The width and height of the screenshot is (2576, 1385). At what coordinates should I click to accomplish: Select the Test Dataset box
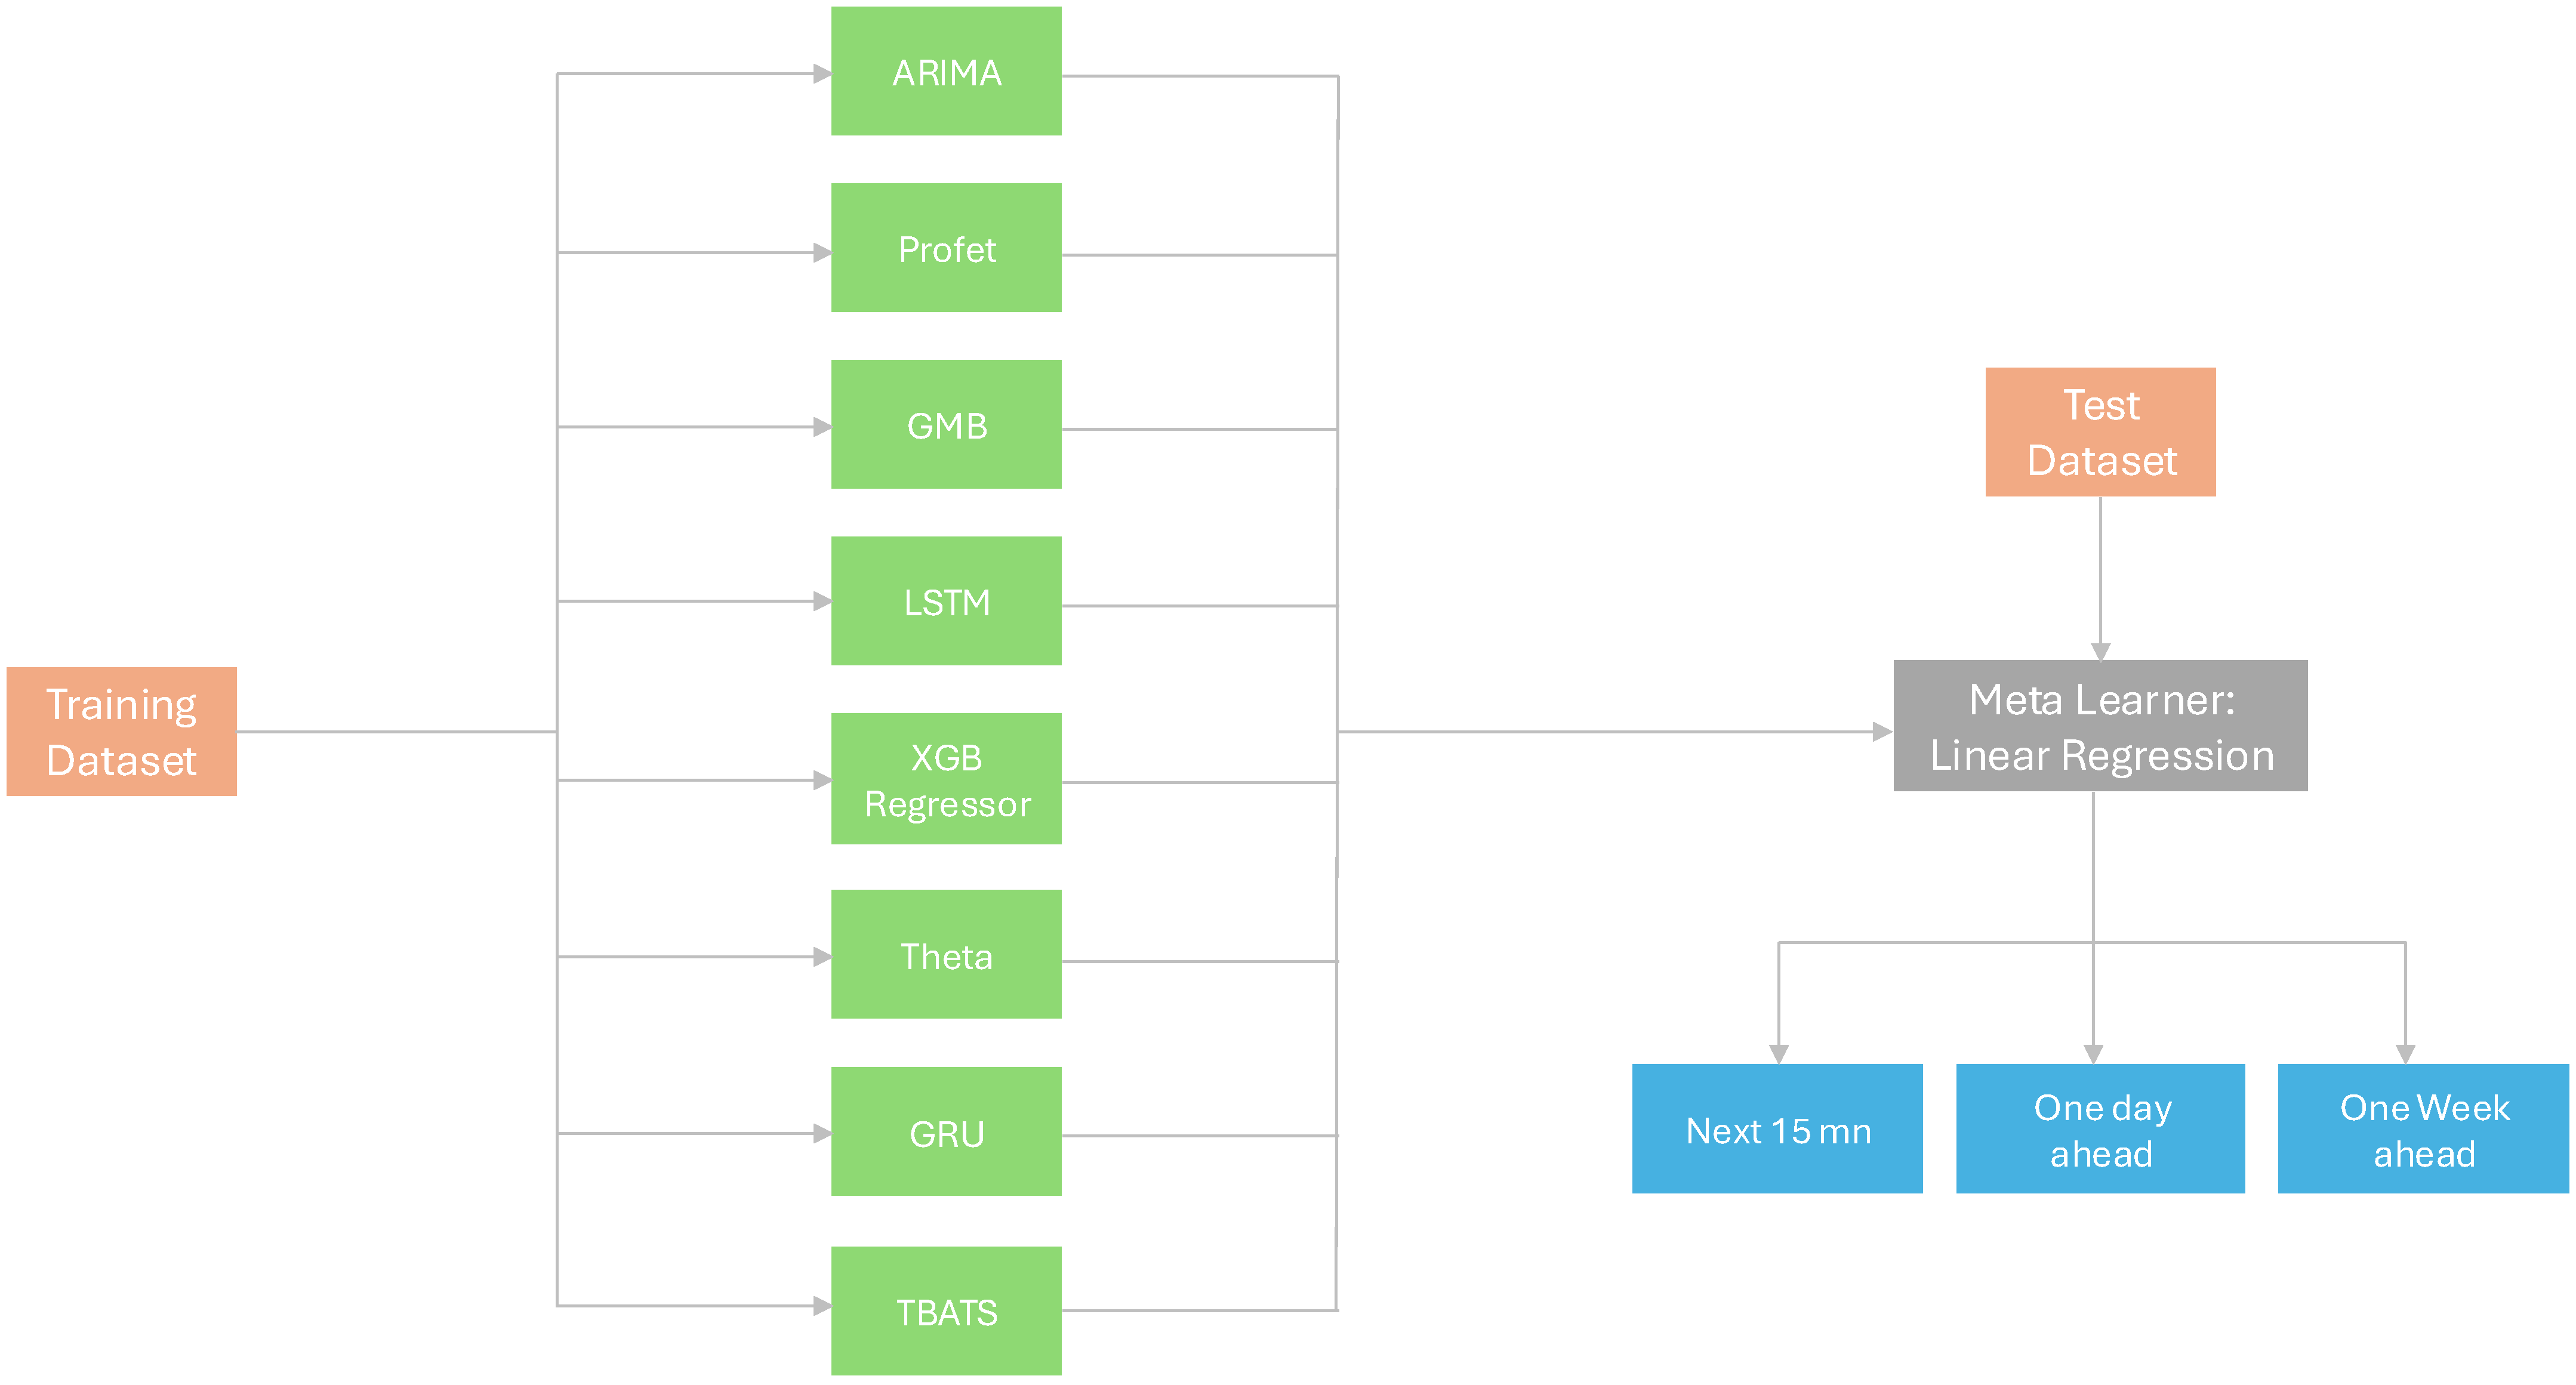point(2100,432)
